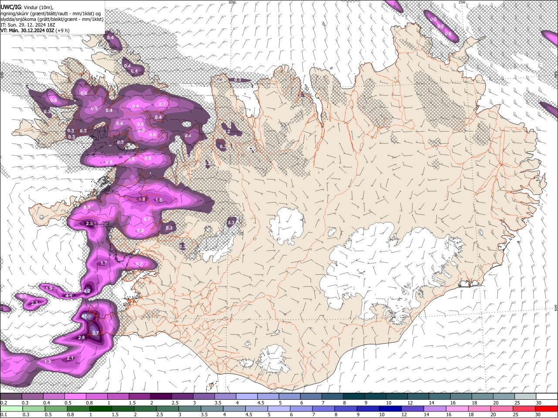Click the 1.8 snowfall value on the map
558x418 pixels.
(x=142, y=199)
